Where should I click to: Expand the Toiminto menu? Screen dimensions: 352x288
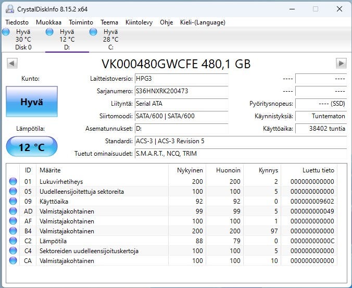[x=81, y=22]
